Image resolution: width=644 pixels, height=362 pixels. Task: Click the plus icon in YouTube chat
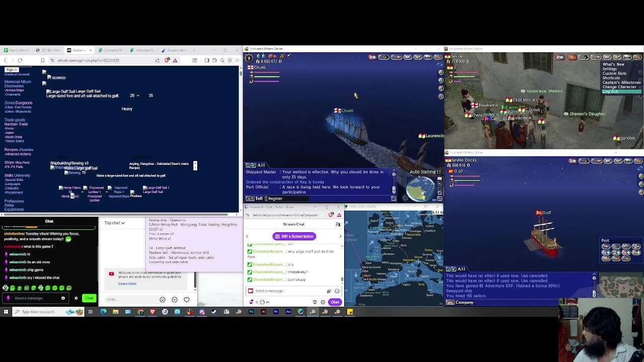(175, 300)
